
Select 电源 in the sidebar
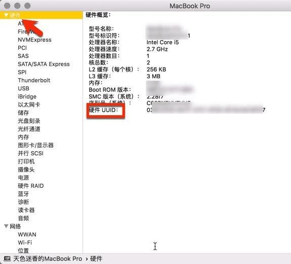click(23, 178)
